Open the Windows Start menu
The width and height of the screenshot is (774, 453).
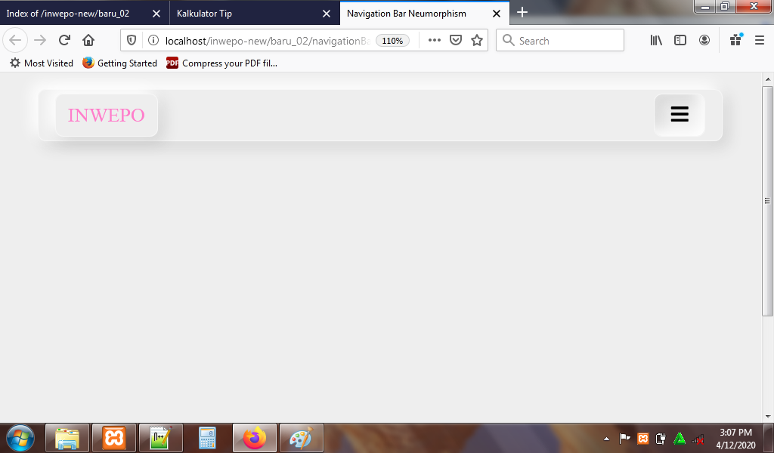[20, 438]
